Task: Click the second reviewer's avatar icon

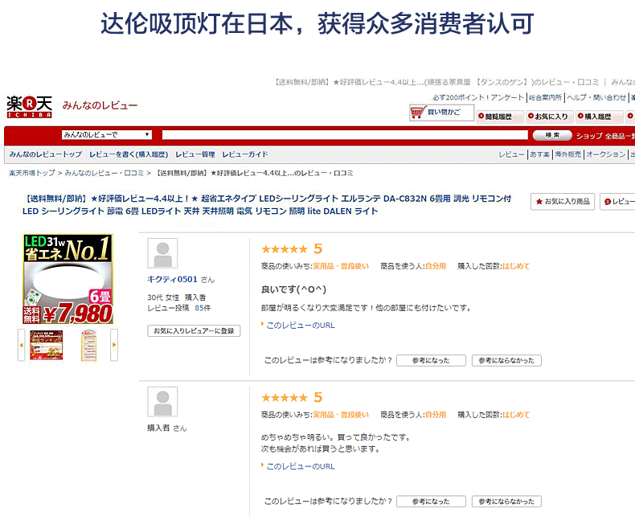Action: click(162, 402)
